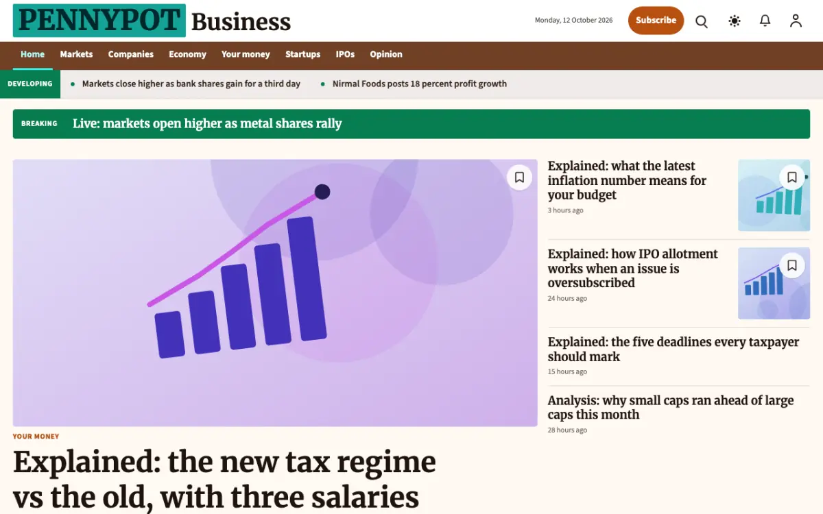The width and height of the screenshot is (823, 514).
Task: Open the user account profile icon
Action: click(x=796, y=21)
